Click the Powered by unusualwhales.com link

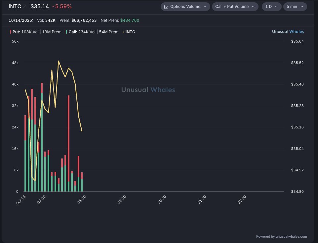tap(281, 236)
